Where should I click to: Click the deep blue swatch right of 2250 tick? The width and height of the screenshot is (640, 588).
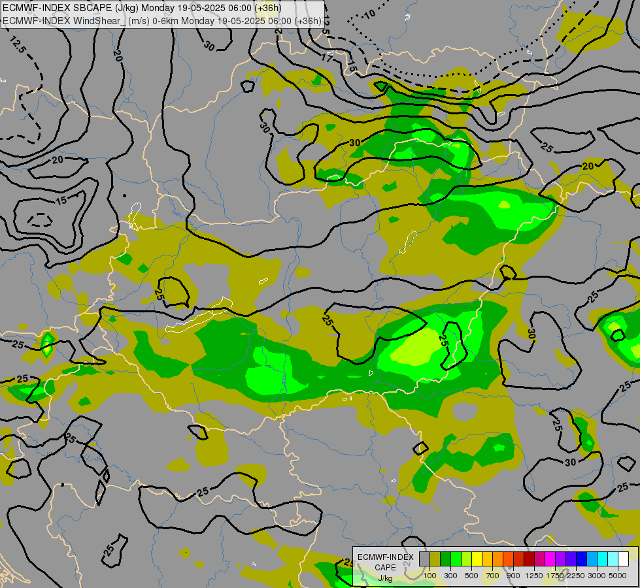[582, 559]
